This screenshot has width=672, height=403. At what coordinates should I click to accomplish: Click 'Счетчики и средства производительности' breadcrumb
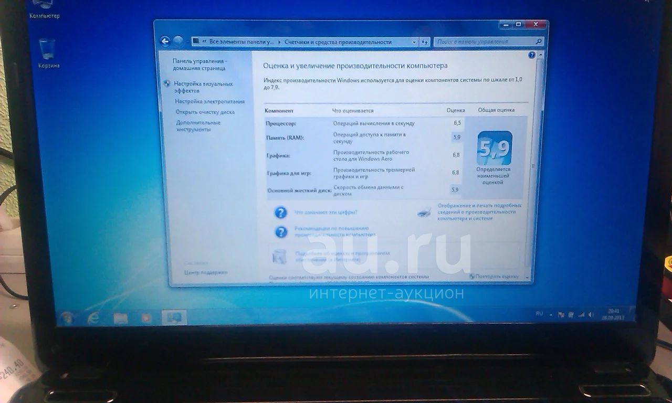coord(338,42)
